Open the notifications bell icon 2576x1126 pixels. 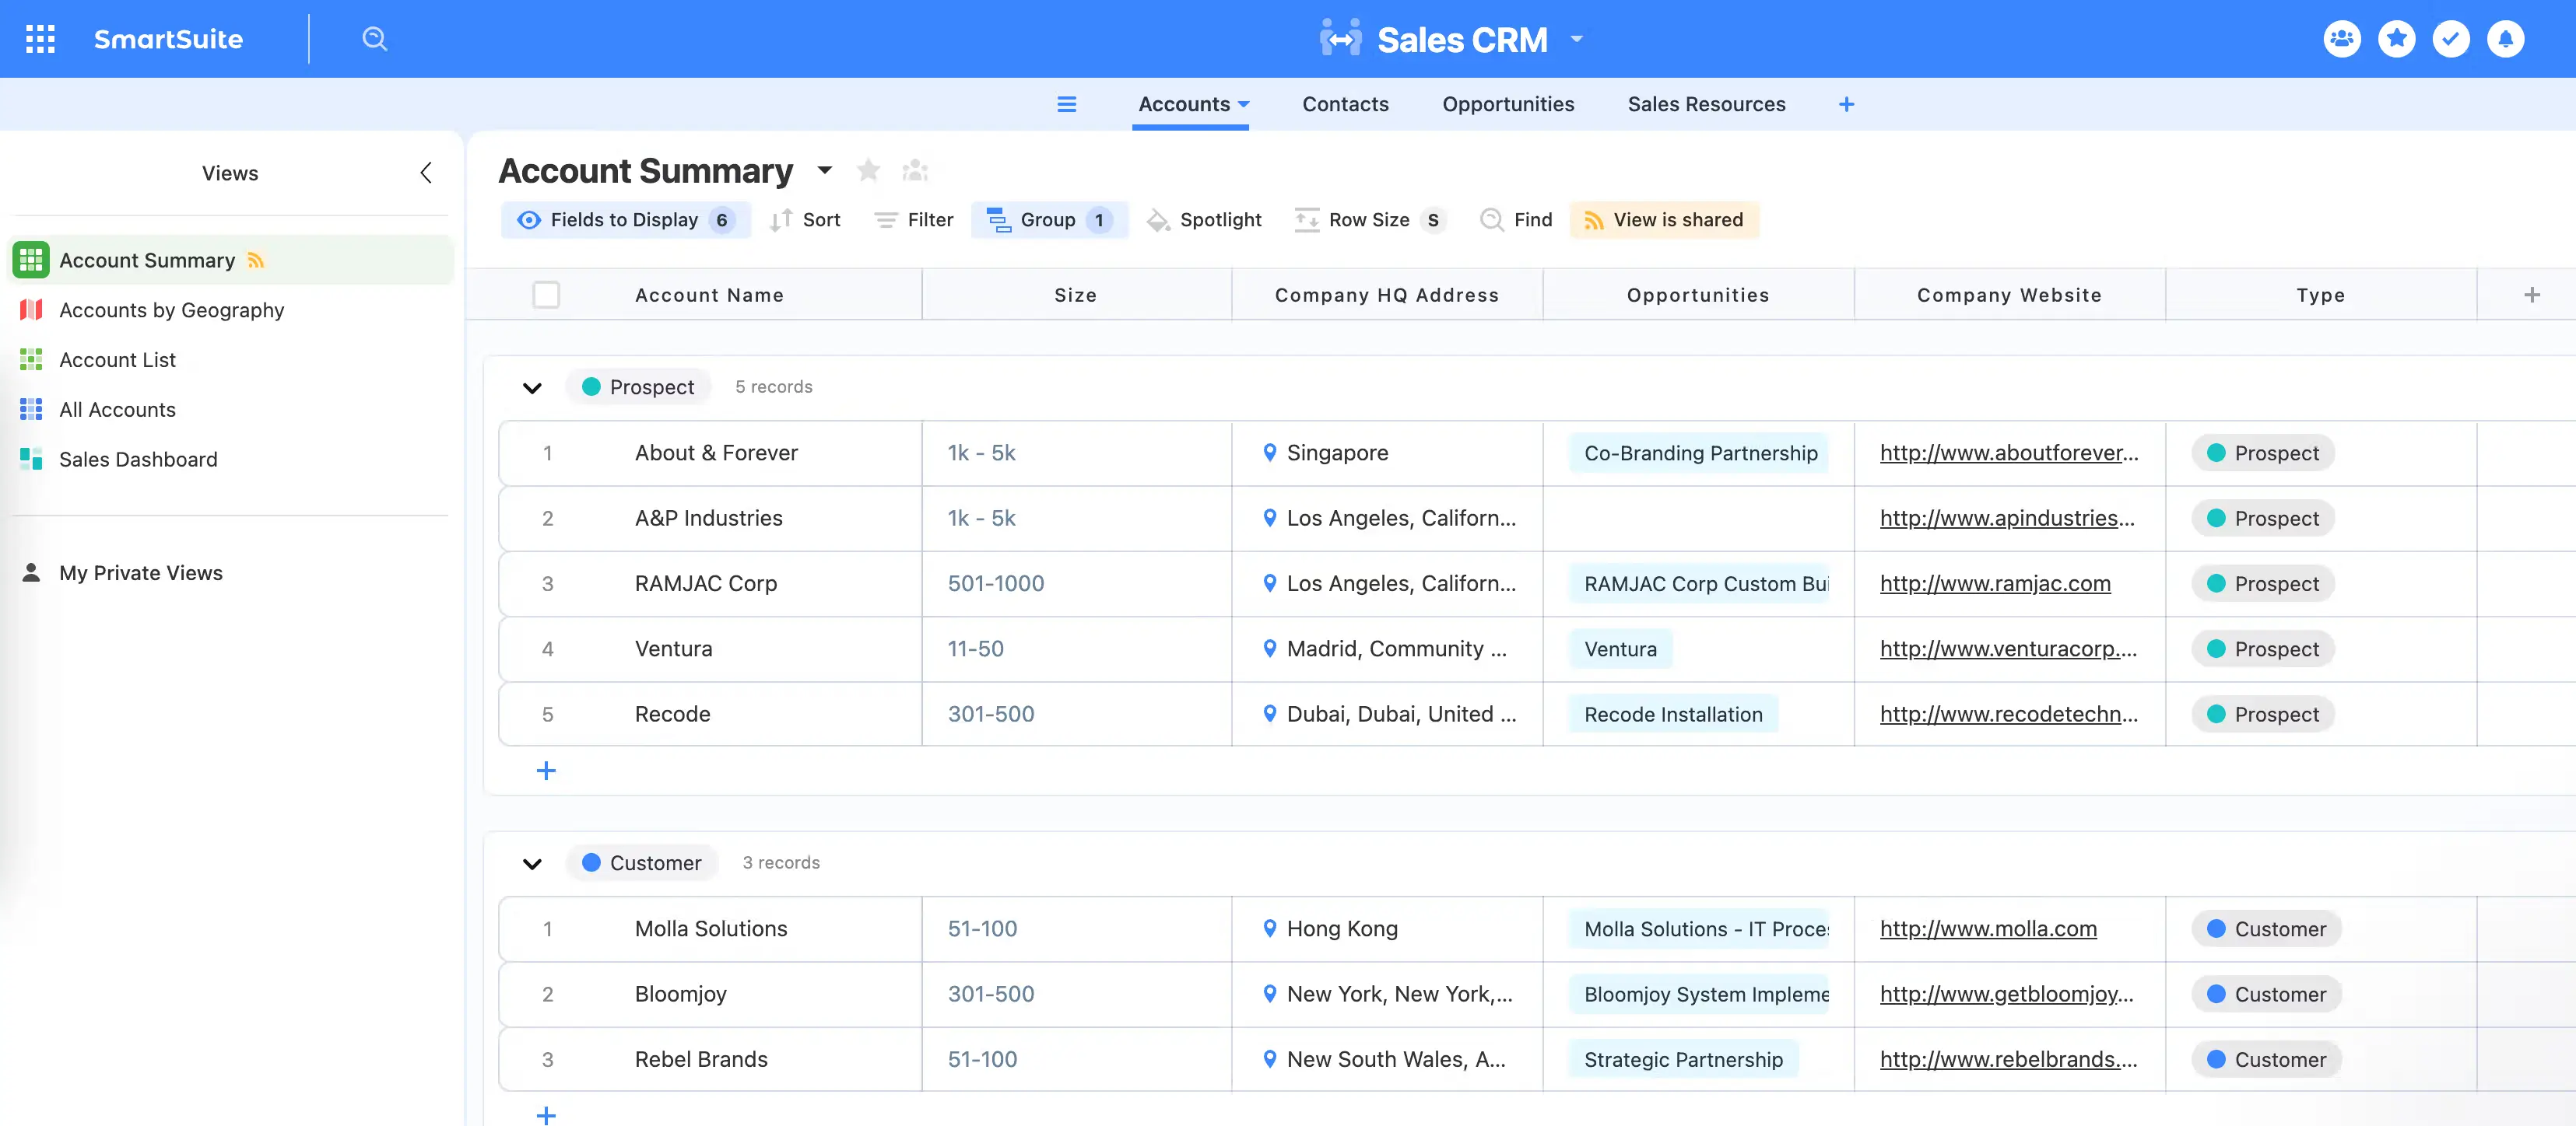tap(2505, 39)
